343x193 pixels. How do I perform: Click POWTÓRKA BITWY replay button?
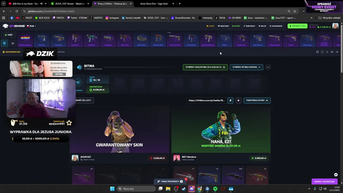[x=257, y=101]
